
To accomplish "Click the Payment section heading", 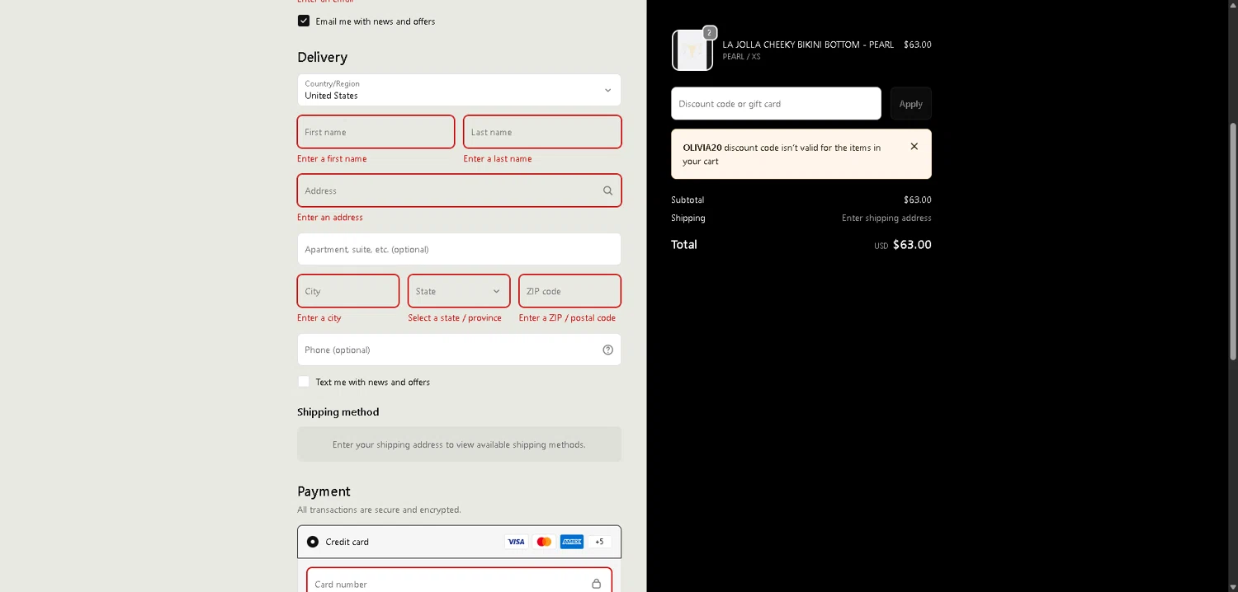I will point(324,491).
